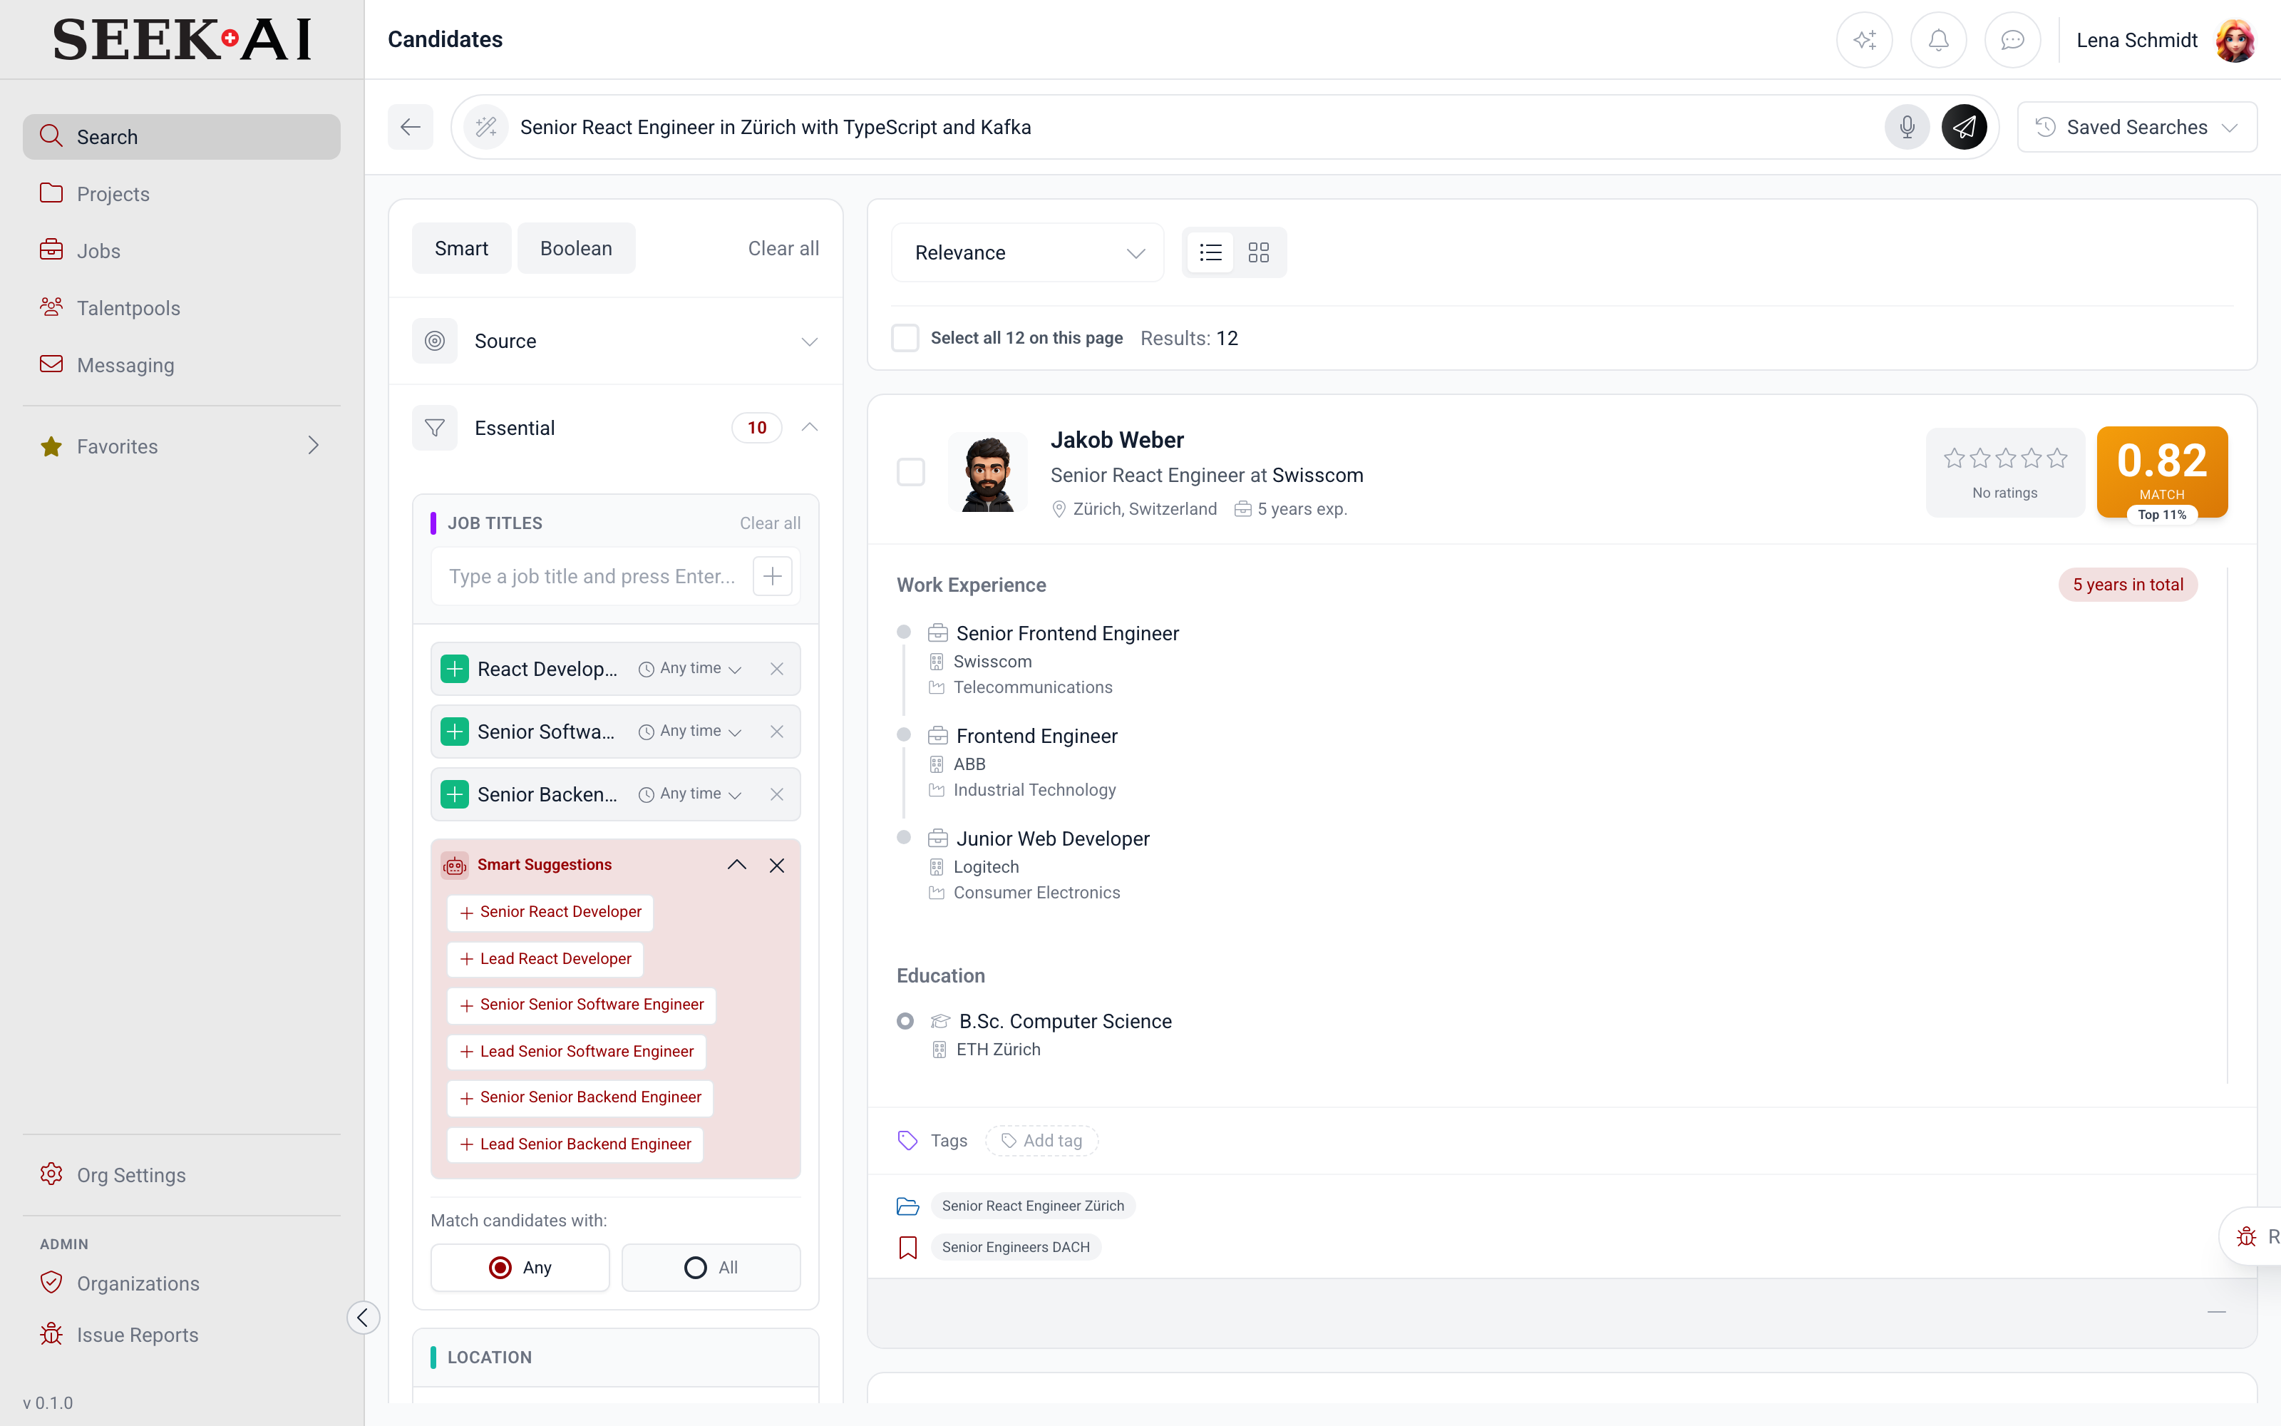Open Relevance sort dropdown
Image resolution: width=2281 pixels, height=1426 pixels.
pyautogui.click(x=1027, y=252)
